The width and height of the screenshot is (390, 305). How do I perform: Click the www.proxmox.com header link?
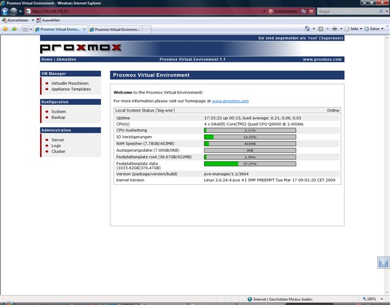322,59
